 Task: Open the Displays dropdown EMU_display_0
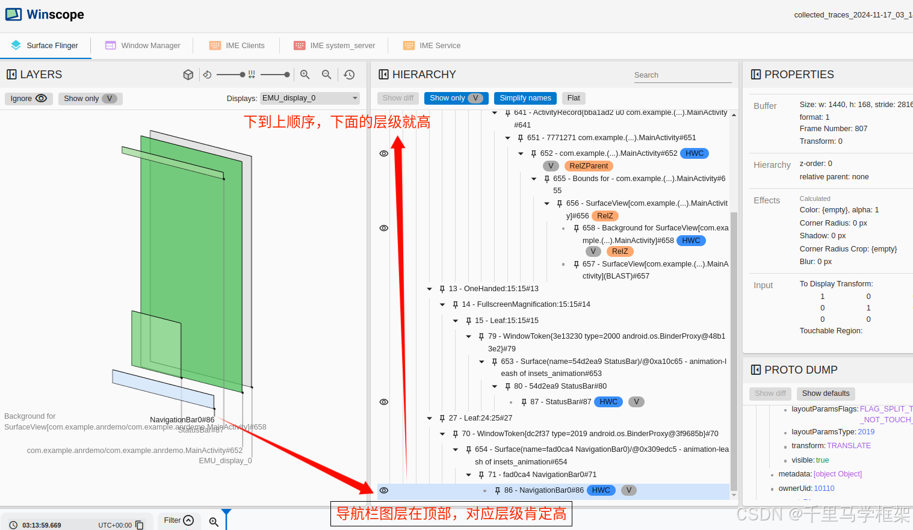[x=310, y=98]
